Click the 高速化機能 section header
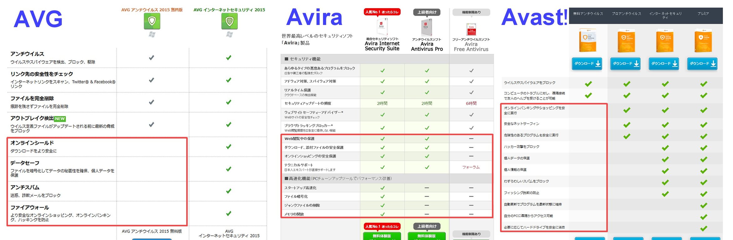The width and height of the screenshot is (733, 240). (x=338, y=179)
